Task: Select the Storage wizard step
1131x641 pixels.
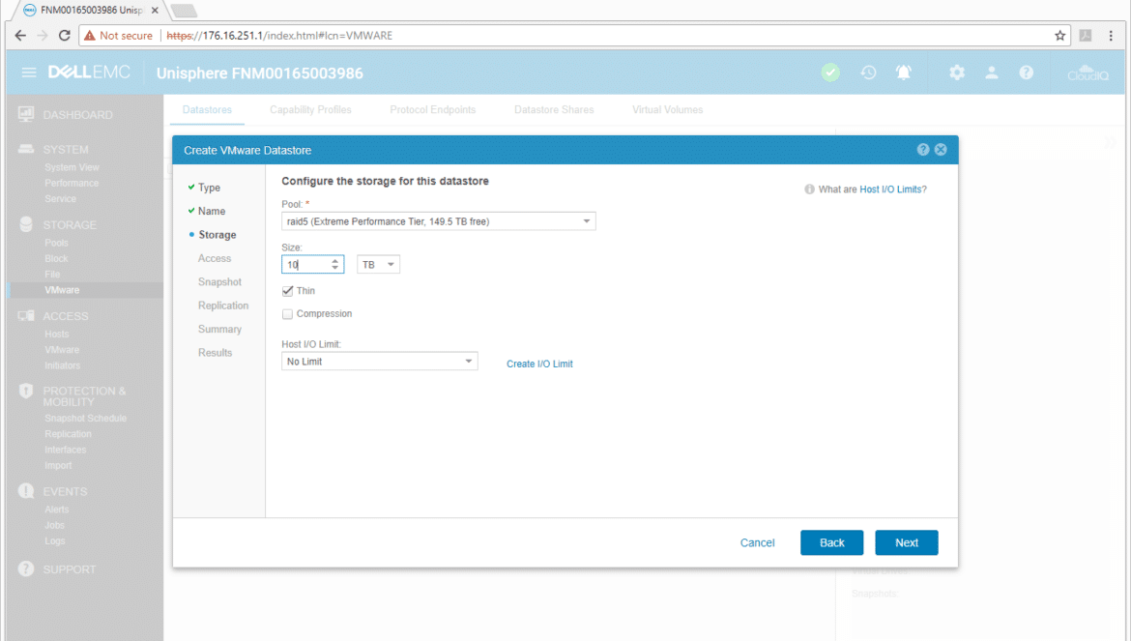Action: point(217,235)
